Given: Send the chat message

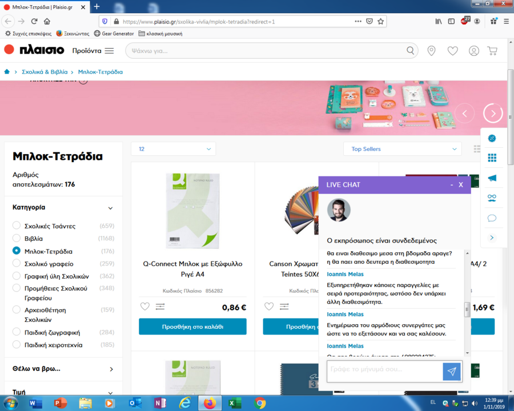Looking at the screenshot, I should [452, 372].
